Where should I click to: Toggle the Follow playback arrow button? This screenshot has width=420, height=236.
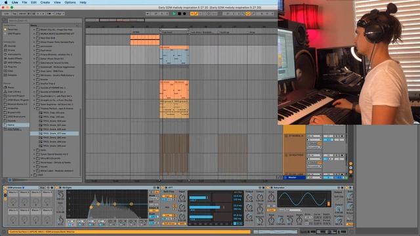tap(148, 14)
